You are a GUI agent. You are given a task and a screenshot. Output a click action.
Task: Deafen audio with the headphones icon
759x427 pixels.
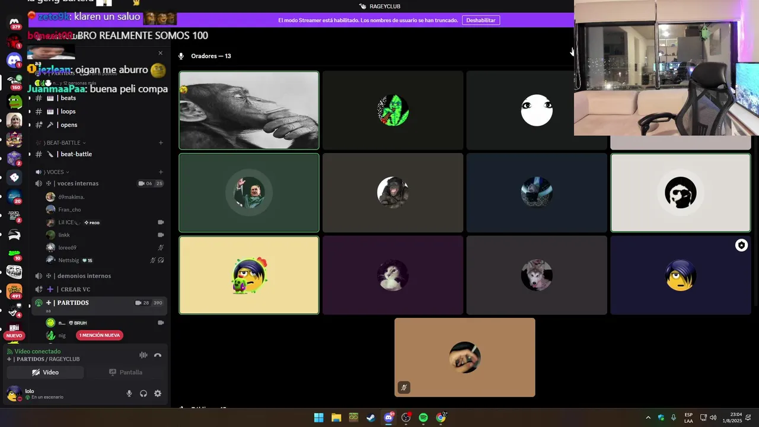pos(143,394)
